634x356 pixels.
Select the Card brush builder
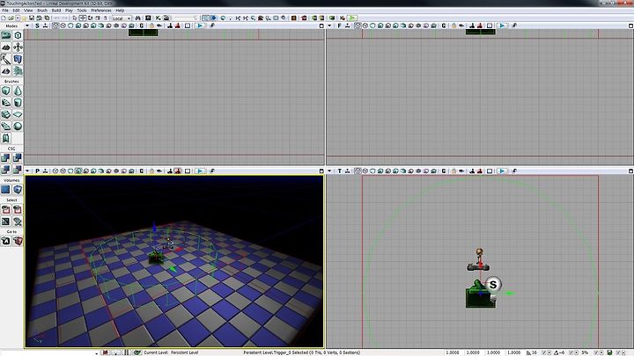pyautogui.click(x=5, y=138)
